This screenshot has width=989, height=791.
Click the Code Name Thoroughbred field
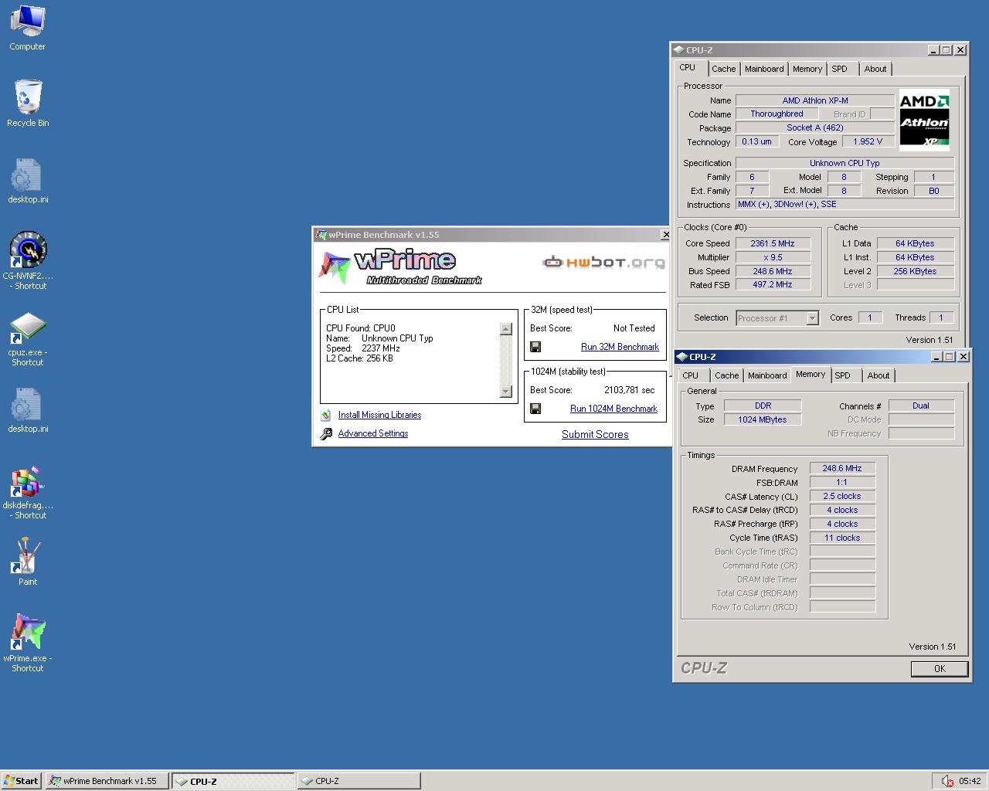pos(777,114)
